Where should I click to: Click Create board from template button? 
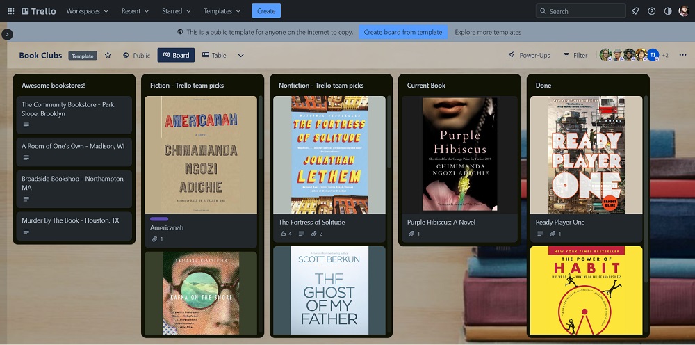(x=403, y=32)
